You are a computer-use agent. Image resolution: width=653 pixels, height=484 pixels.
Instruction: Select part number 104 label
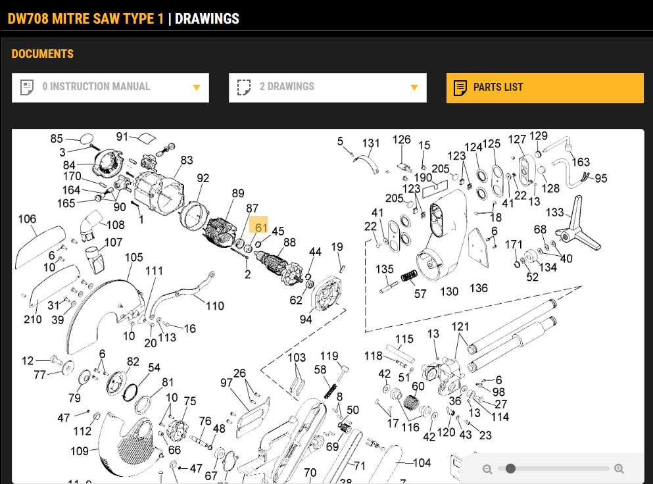pos(422,463)
